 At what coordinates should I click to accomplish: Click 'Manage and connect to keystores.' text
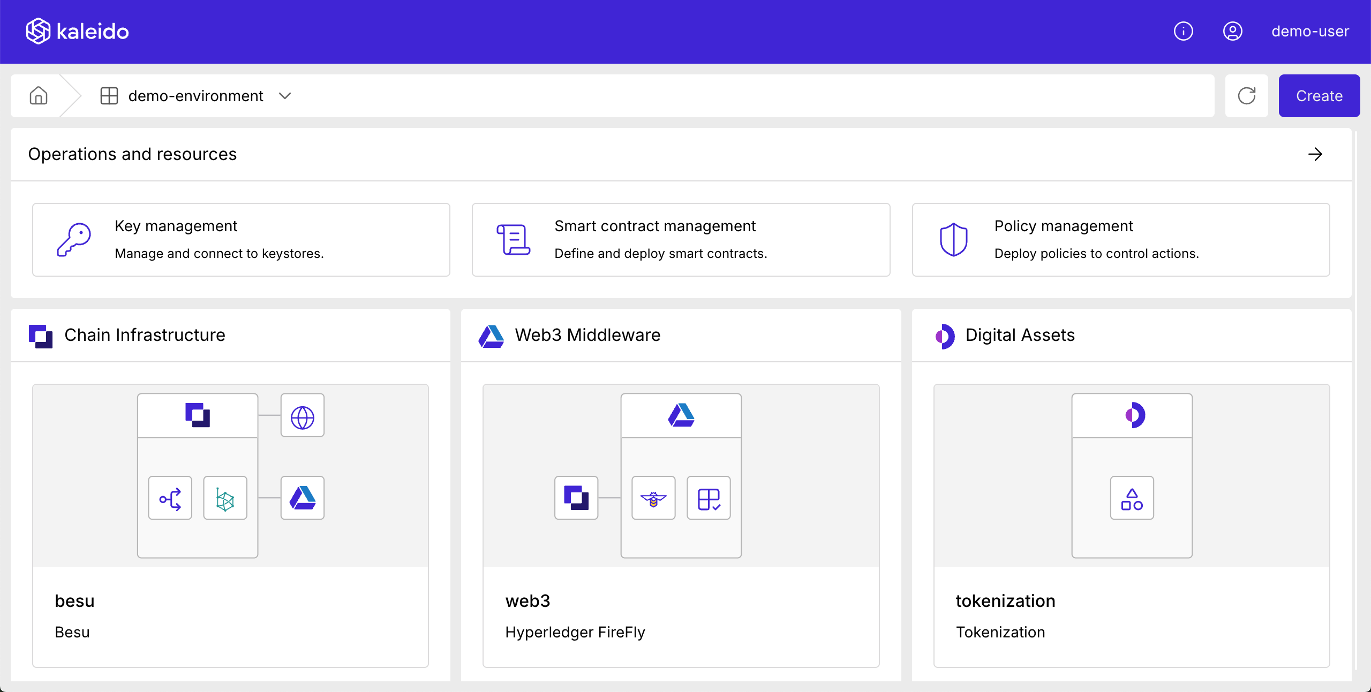pos(219,254)
